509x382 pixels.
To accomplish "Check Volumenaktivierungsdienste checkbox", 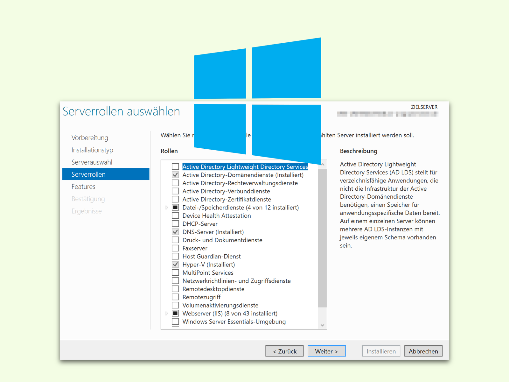I will click(x=175, y=305).
